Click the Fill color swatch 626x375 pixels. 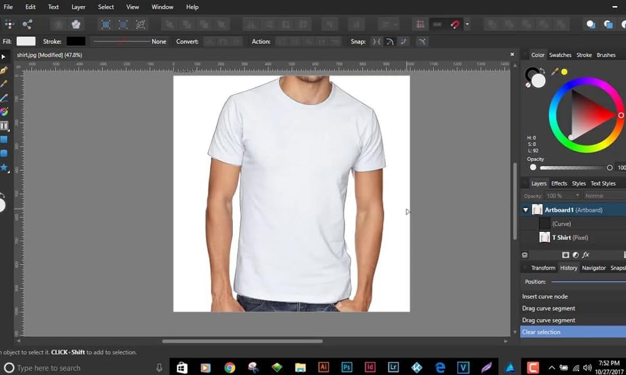pos(24,41)
